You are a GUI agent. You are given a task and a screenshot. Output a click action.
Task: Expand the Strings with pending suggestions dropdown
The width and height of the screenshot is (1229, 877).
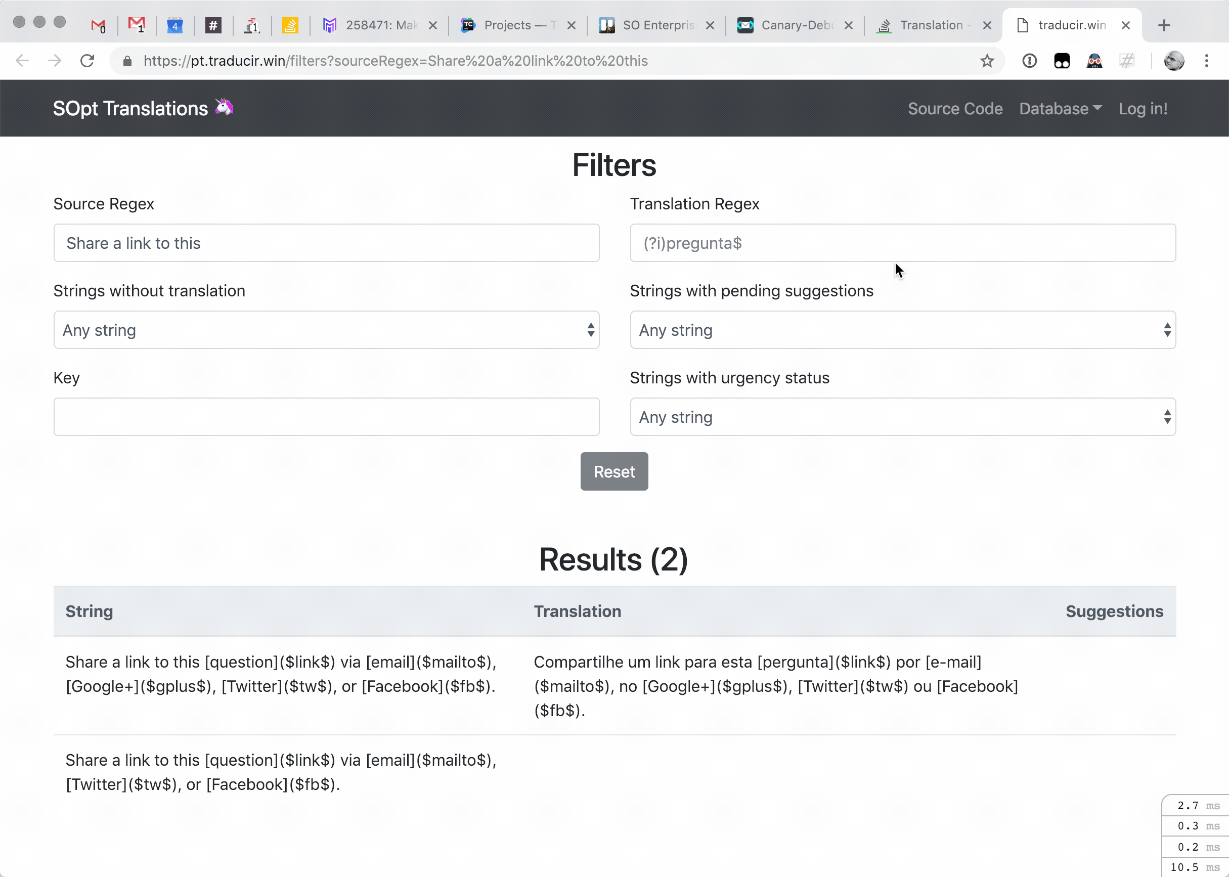click(903, 329)
